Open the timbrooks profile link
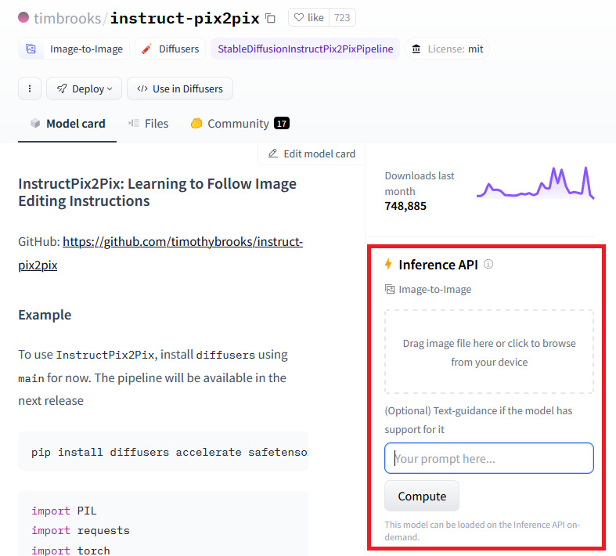The height and width of the screenshot is (556, 616). pos(67,19)
